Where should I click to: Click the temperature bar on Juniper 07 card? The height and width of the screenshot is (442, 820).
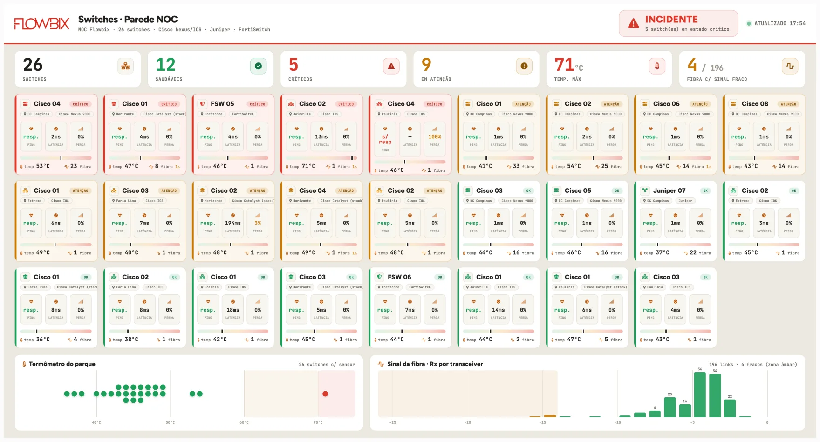pyautogui.click(x=676, y=245)
